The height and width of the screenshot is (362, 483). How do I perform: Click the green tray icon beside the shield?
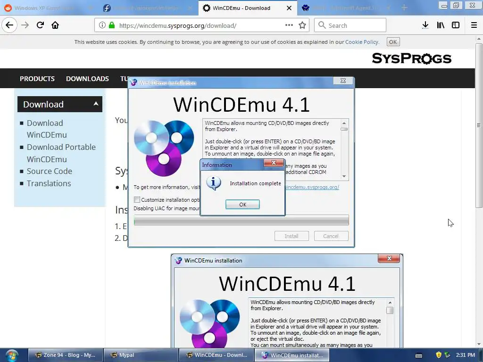[447, 355]
